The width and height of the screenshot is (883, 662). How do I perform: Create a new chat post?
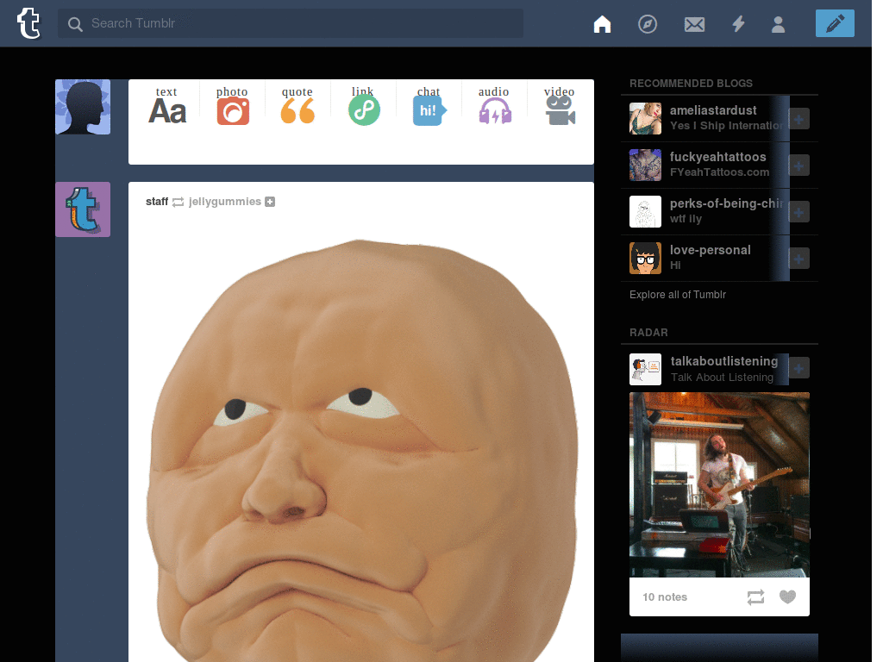(x=429, y=105)
